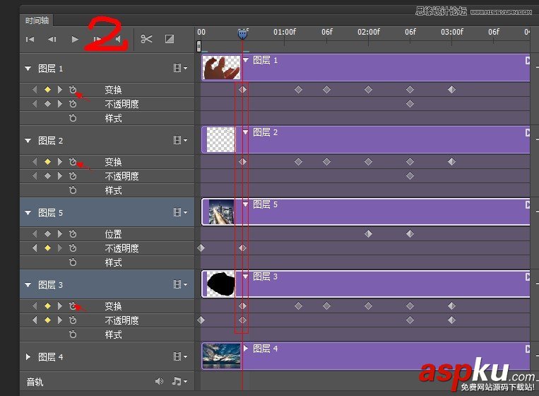Open 图层 2 filmstrip menu
The width and height of the screenshot is (539, 396).
click(x=180, y=140)
